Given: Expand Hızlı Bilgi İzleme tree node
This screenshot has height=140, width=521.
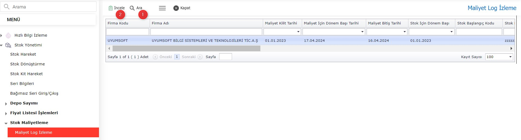Looking at the screenshot, I should point(1,35).
